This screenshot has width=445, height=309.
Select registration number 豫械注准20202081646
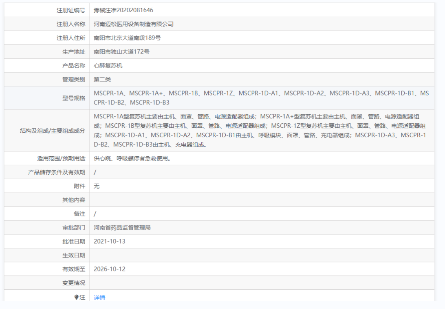(123, 10)
